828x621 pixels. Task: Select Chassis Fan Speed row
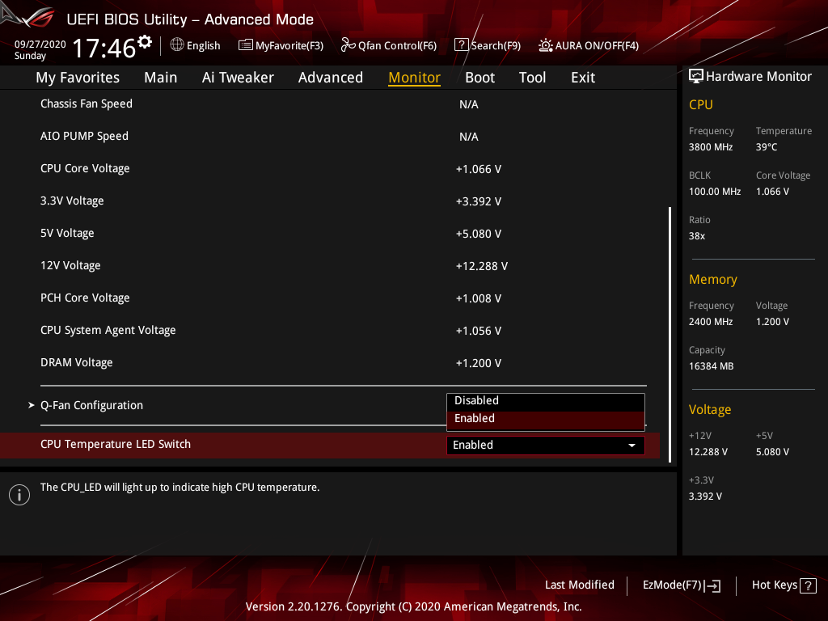[x=330, y=104]
